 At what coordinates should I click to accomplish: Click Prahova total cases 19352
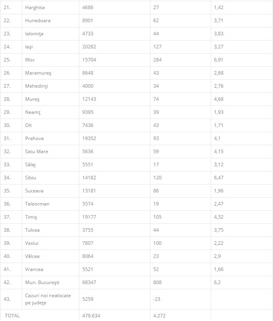[89, 138]
